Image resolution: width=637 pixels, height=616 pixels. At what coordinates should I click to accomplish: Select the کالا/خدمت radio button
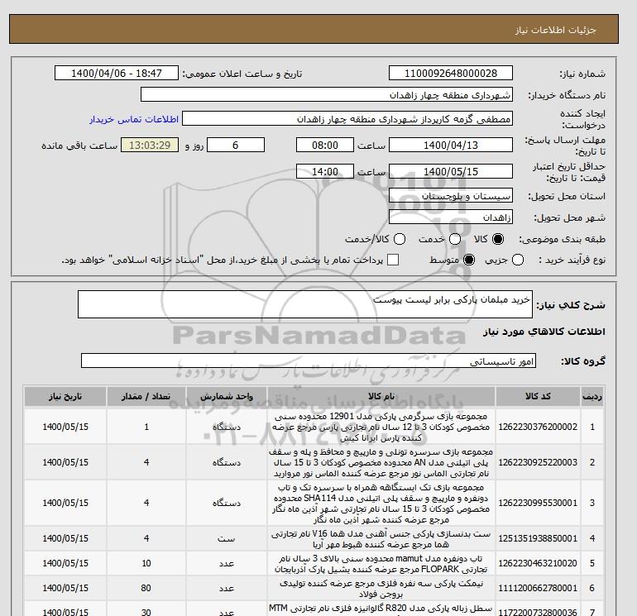[x=400, y=239]
